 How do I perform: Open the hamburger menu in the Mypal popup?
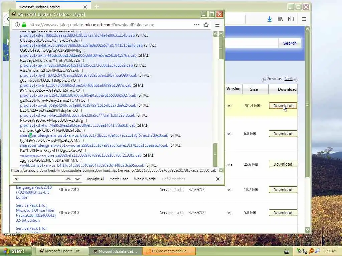pyautogui.click(x=217, y=25)
